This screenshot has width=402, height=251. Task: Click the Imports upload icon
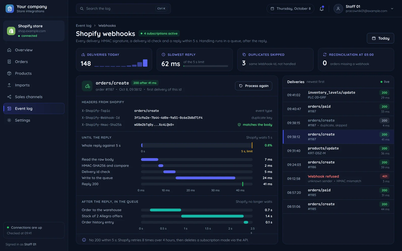tap(9, 85)
